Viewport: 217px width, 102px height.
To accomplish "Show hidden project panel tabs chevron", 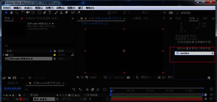I will pyautogui.click(x=73, y=18).
